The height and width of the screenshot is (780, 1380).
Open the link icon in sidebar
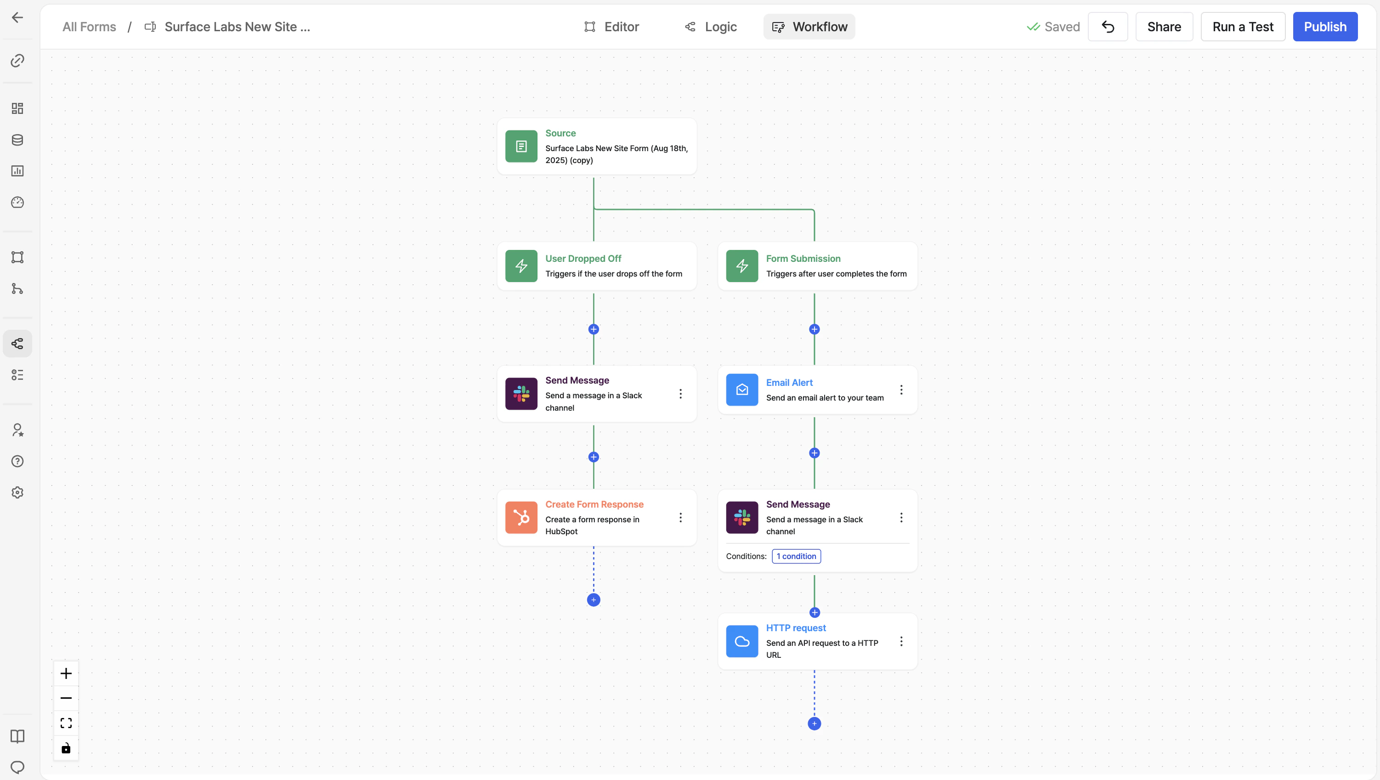click(x=17, y=60)
